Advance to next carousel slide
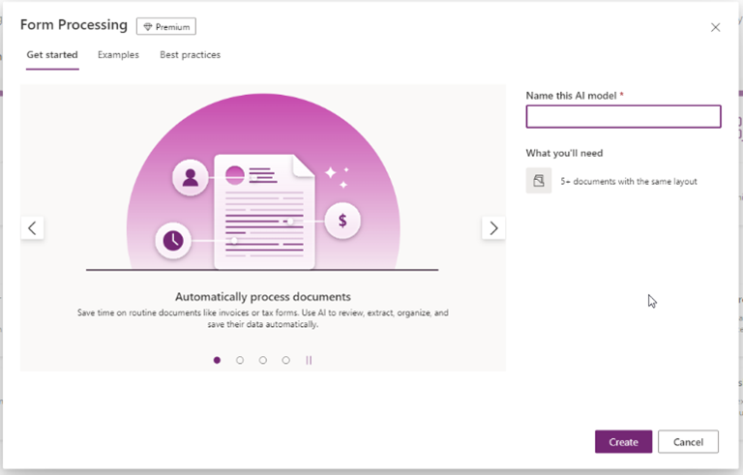This screenshot has height=475, width=743. pyautogui.click(x=493, y=228)
